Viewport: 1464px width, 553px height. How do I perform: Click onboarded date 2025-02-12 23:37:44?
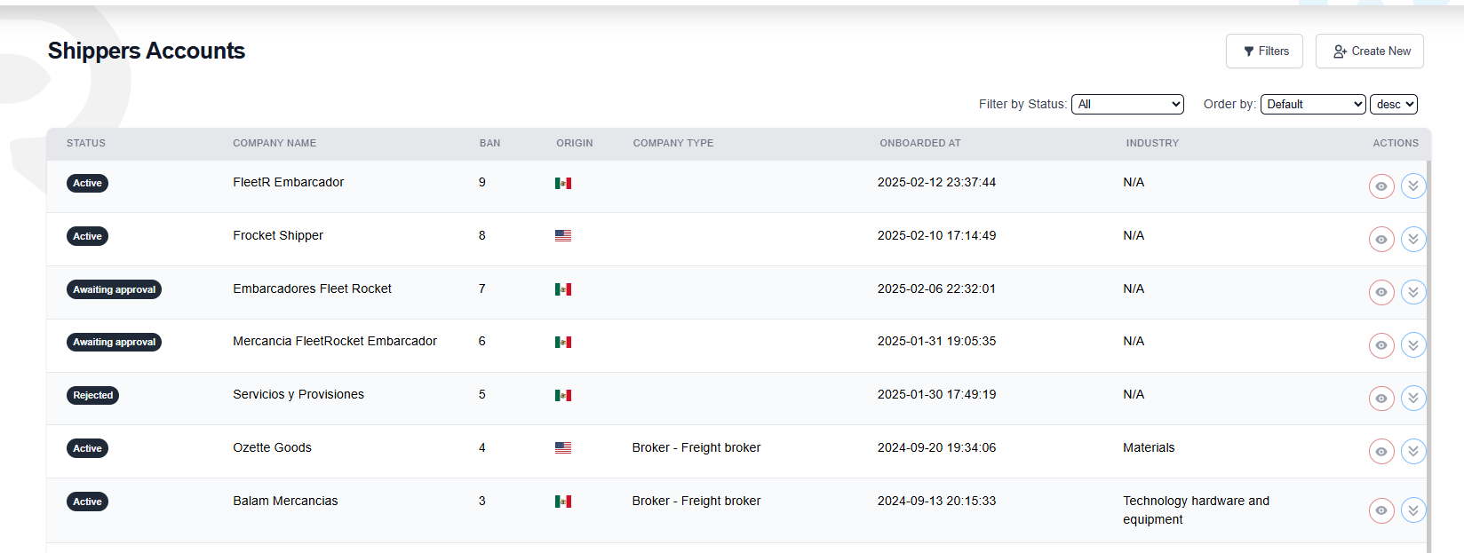point(936,182)
